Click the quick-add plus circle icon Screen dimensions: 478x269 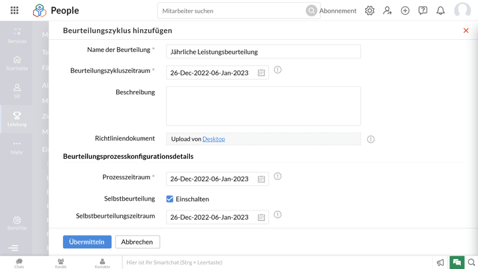tap(405, 11)
